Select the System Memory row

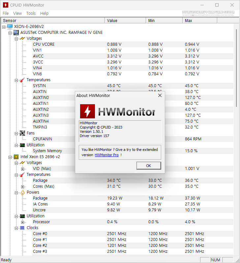click(x=133, y=151)
